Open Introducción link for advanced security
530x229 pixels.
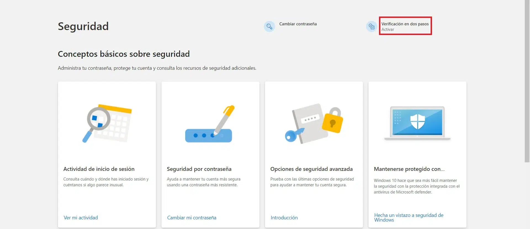(284, 218)
